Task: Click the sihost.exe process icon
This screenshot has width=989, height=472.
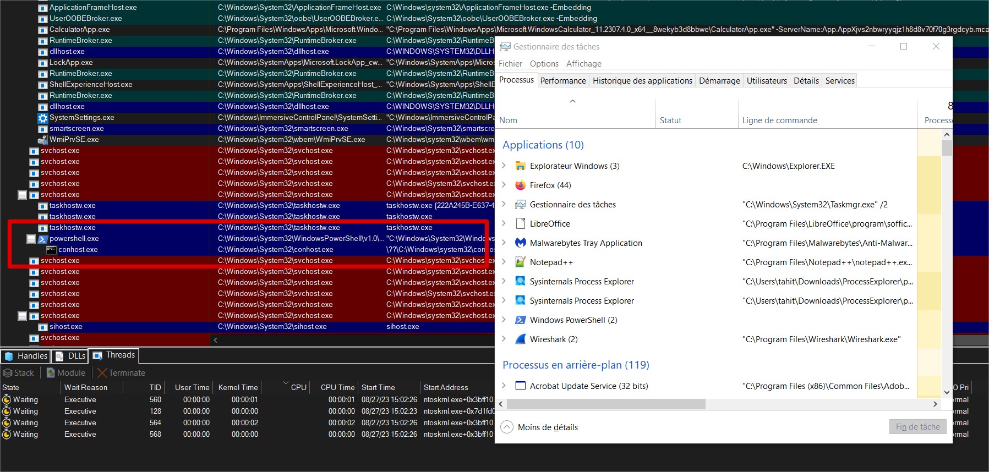Action: click(42, 327)
